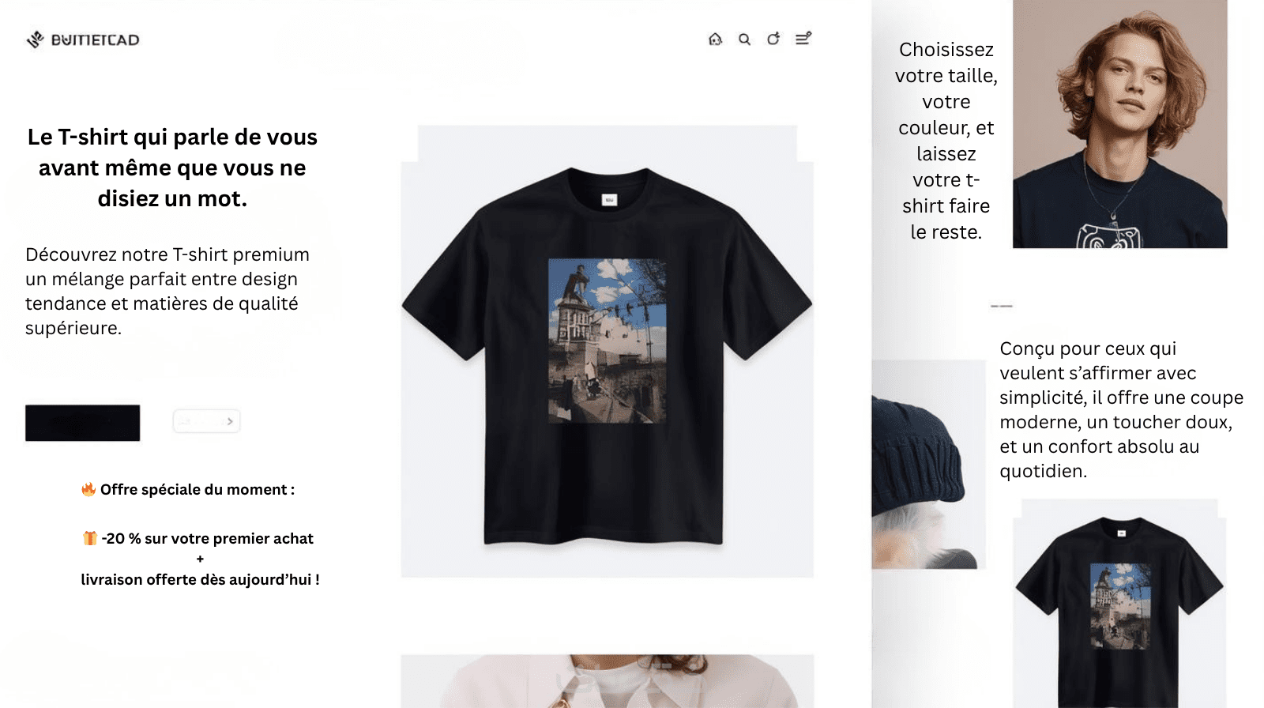Image resolution: width=1264 pixels, height=708 pixels.
Task: Click the brand logo leaf icon
Action: point(36,40)
